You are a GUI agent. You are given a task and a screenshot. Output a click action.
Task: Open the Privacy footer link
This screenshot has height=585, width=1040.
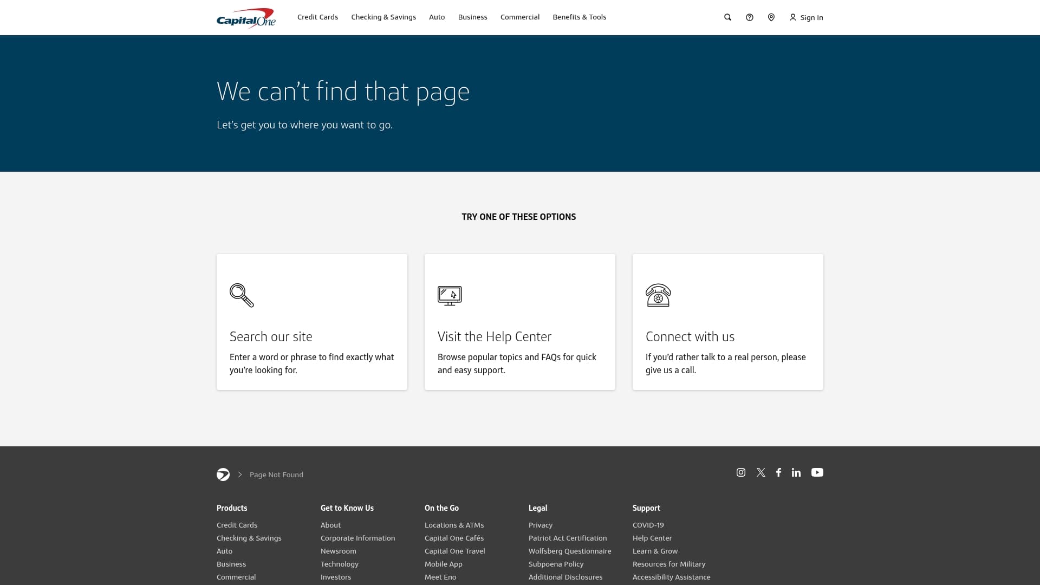click(x=540, y=525)
